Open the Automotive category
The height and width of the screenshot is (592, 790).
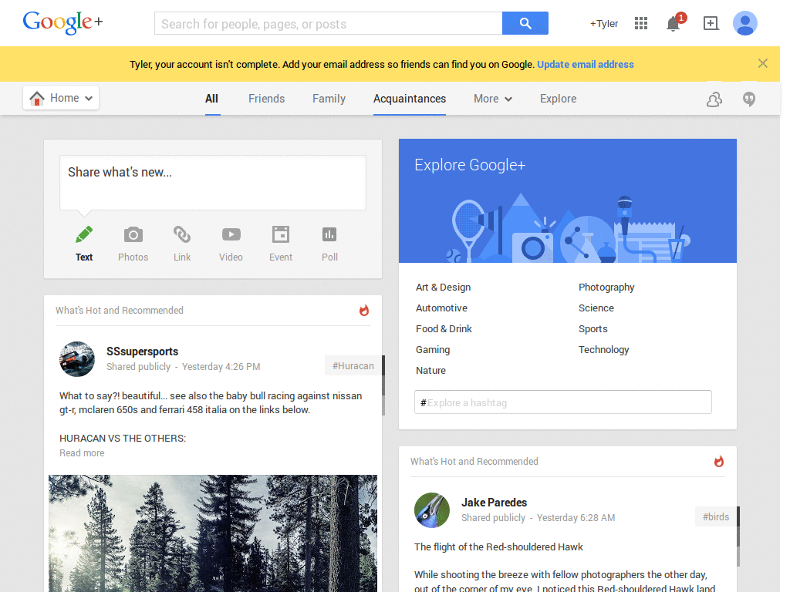click(x=441, y=308)
